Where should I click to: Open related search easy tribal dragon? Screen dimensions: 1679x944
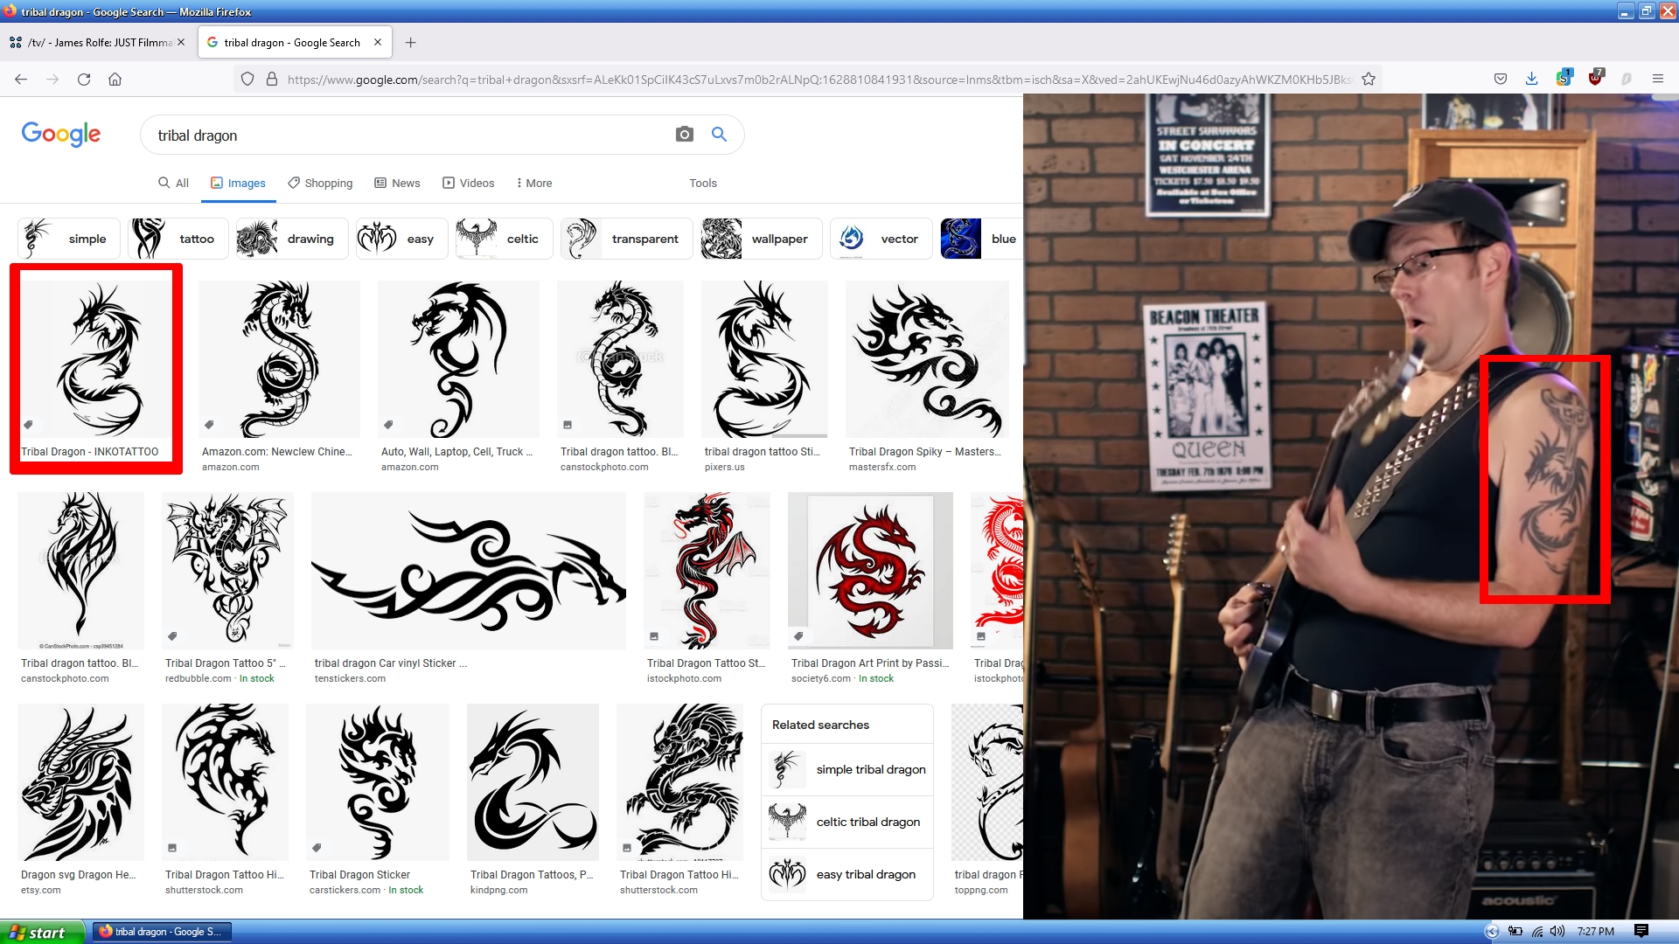[847, 874]
